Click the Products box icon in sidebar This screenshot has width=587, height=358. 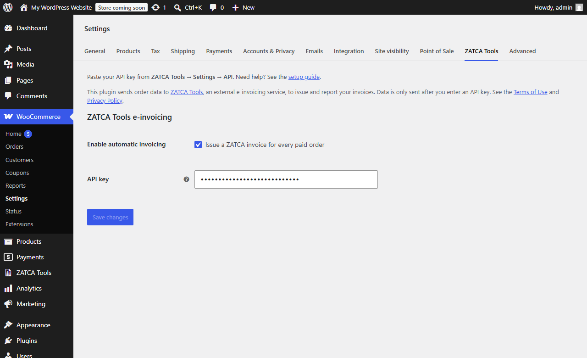pos(8,241)
